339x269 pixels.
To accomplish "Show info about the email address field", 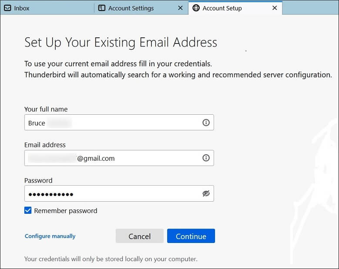I will [206, 158].
